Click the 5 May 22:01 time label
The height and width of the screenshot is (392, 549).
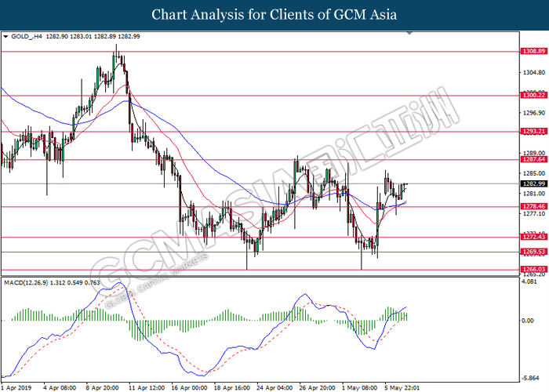[x=402, y=388]
